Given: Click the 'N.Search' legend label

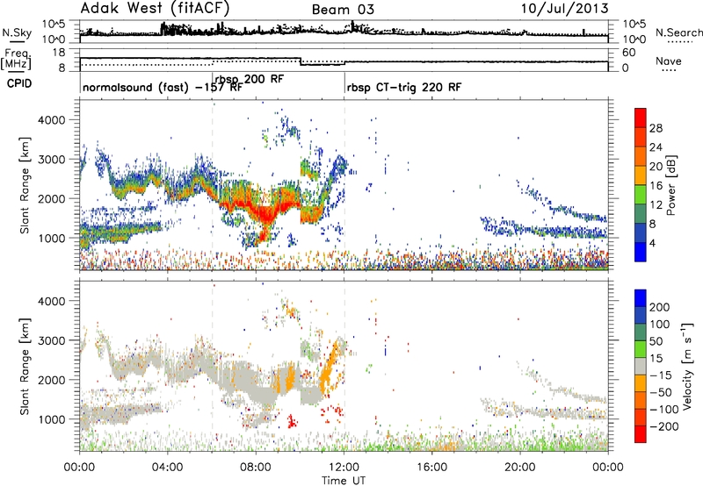Looking at the screenshot, I should (x=678, y=32).
